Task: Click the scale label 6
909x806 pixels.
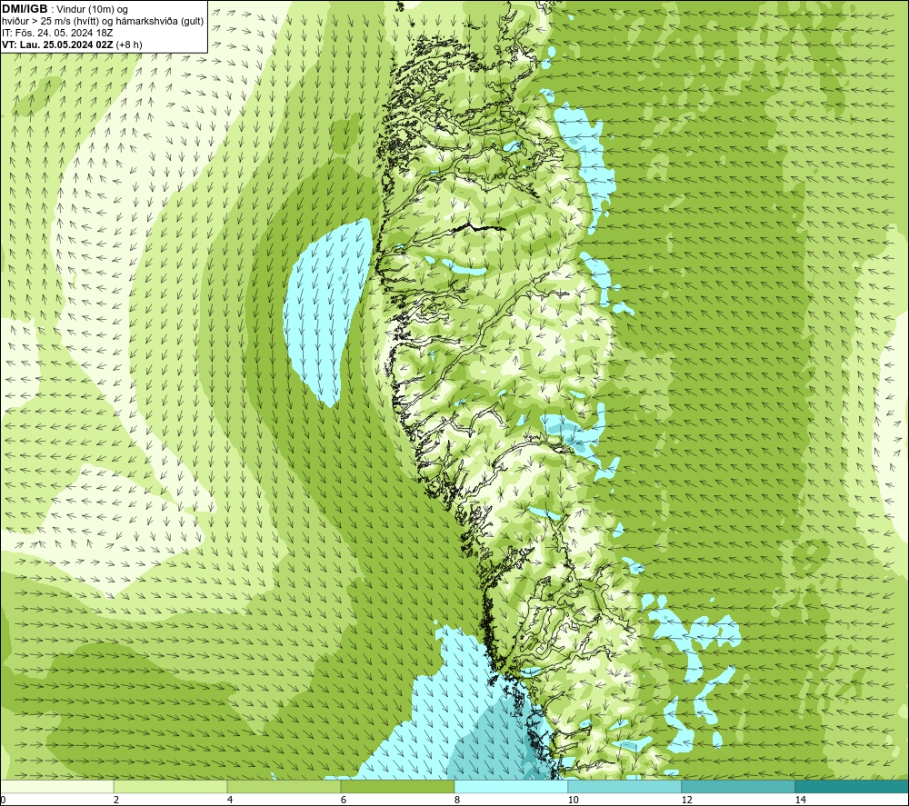Action: [x=344, y=800]
